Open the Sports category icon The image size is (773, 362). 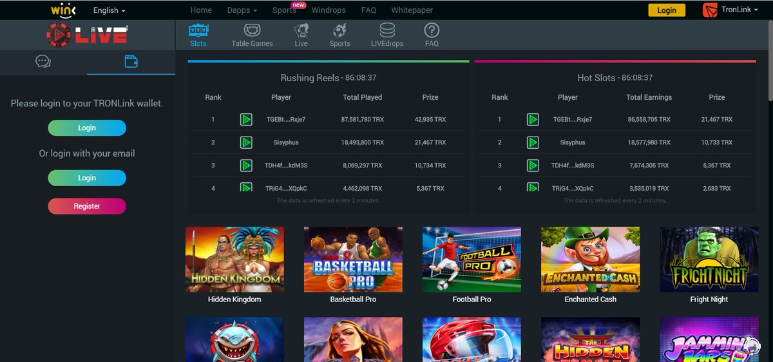pyautogui.click(x=339, y=30)
